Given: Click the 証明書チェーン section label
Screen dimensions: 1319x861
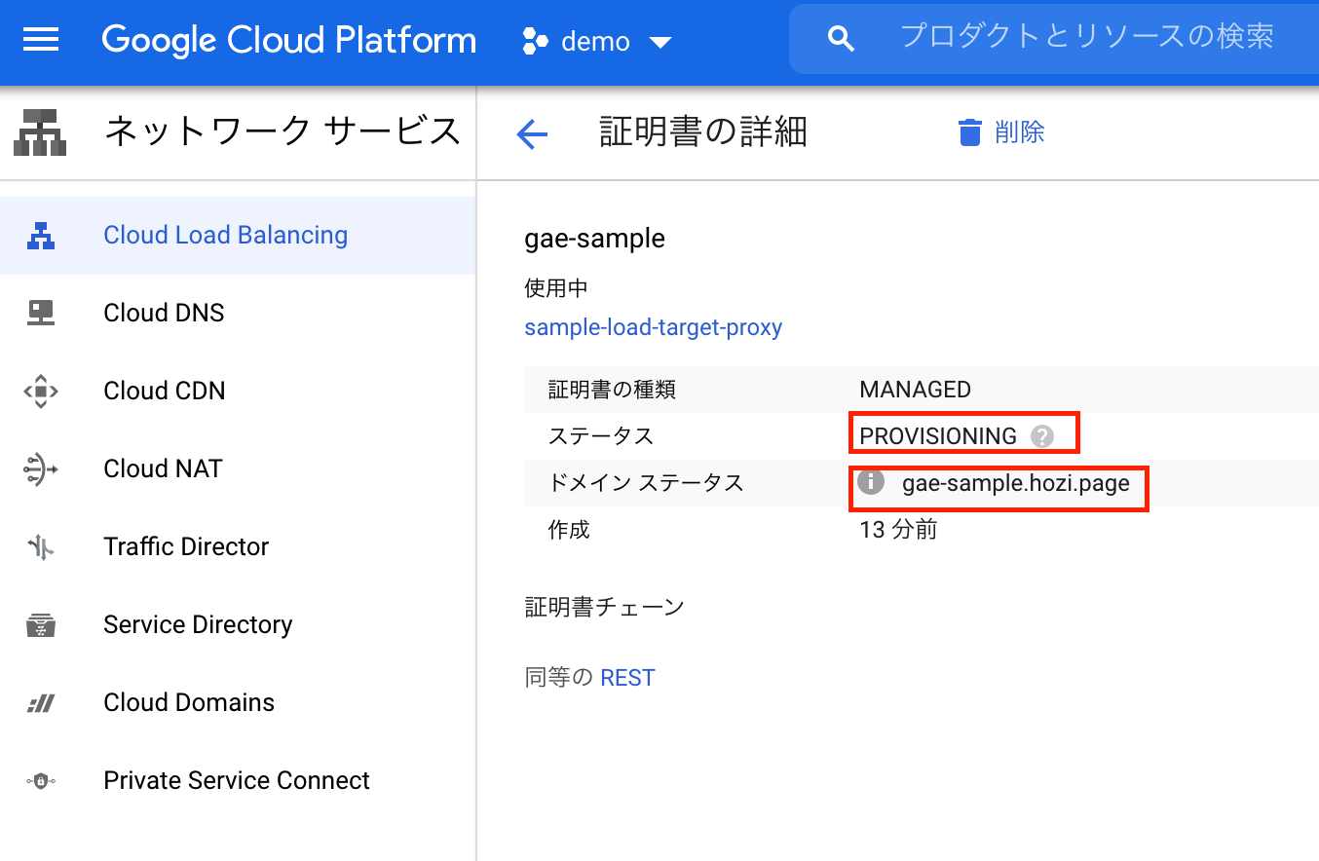Looking at the screenshot, I should 605,608.
